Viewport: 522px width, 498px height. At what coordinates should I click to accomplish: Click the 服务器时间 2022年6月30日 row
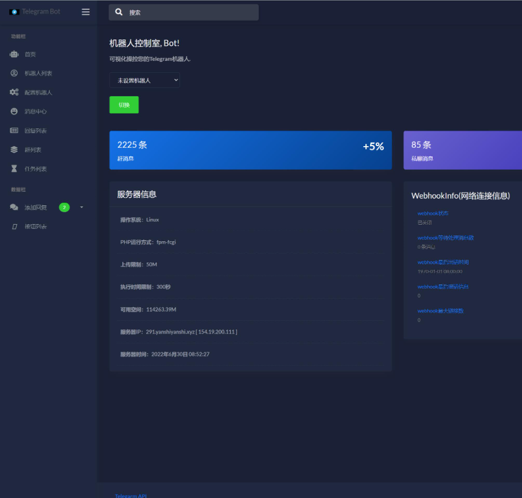[x=250, y=354]
